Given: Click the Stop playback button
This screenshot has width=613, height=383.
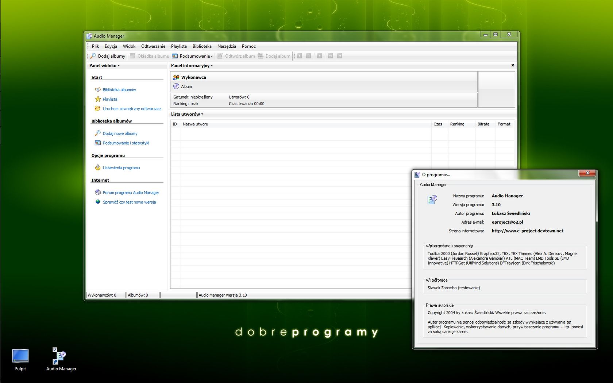Looking at the screenshot, I should (x=320, y=56).
